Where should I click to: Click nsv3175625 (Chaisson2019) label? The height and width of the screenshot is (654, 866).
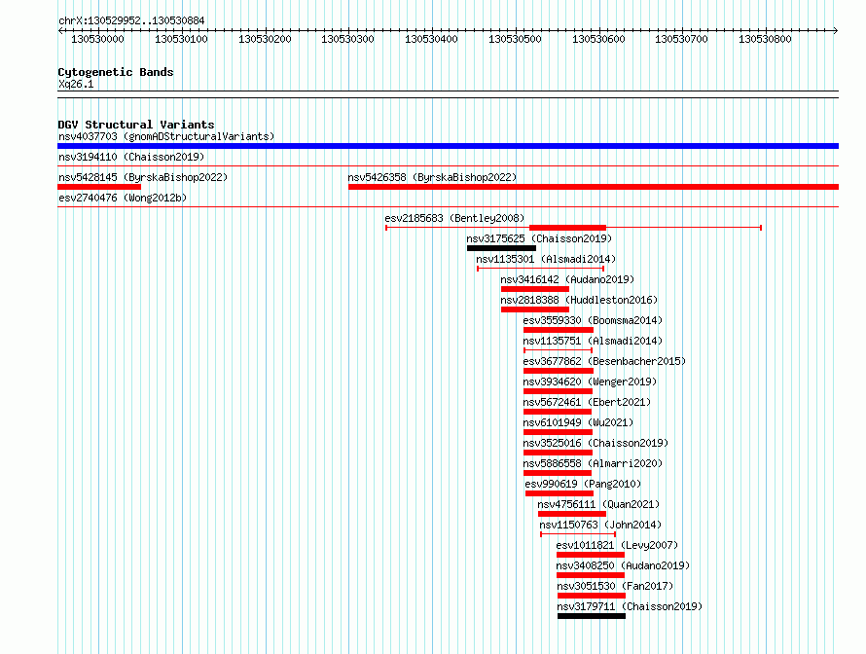coord(539,238)
